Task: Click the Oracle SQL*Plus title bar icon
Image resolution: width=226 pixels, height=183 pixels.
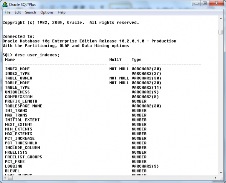Action: point(5,5)
